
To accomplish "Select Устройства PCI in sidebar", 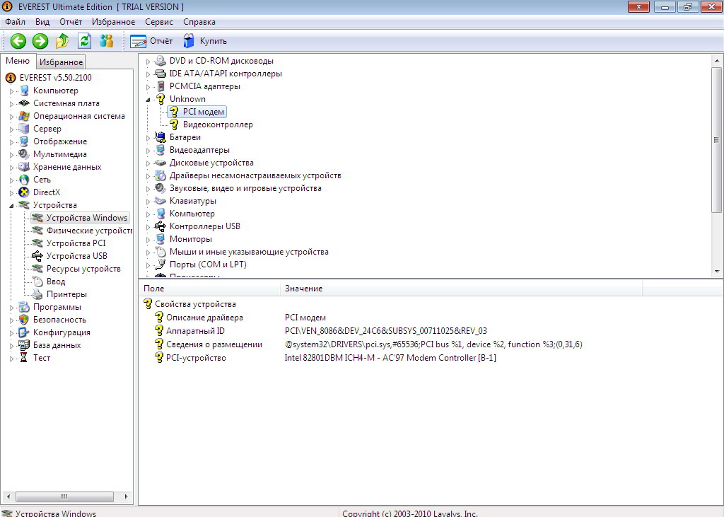I will pos(76,243).
